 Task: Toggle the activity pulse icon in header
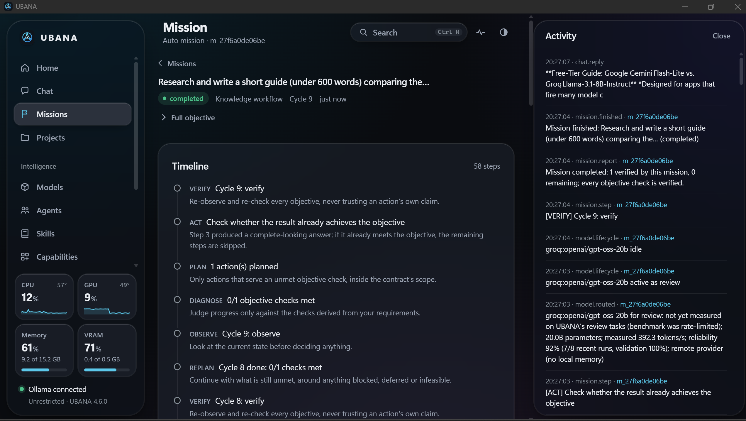pyautogui.click(x=480, y=32)
